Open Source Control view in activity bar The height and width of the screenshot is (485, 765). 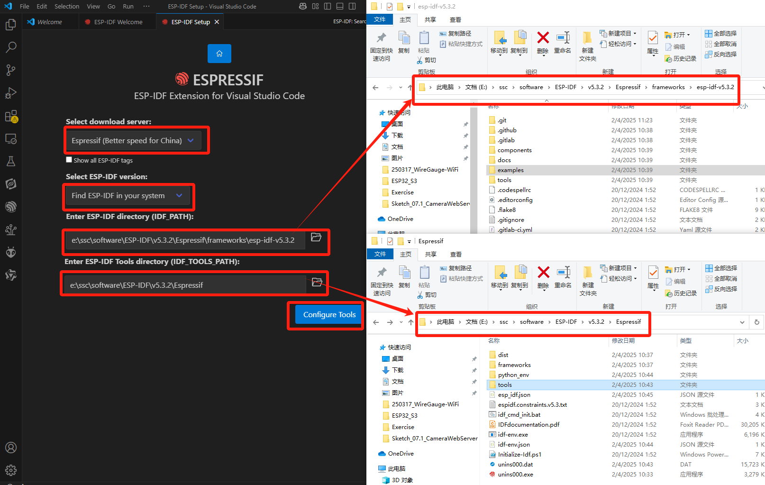click(11, 70)
